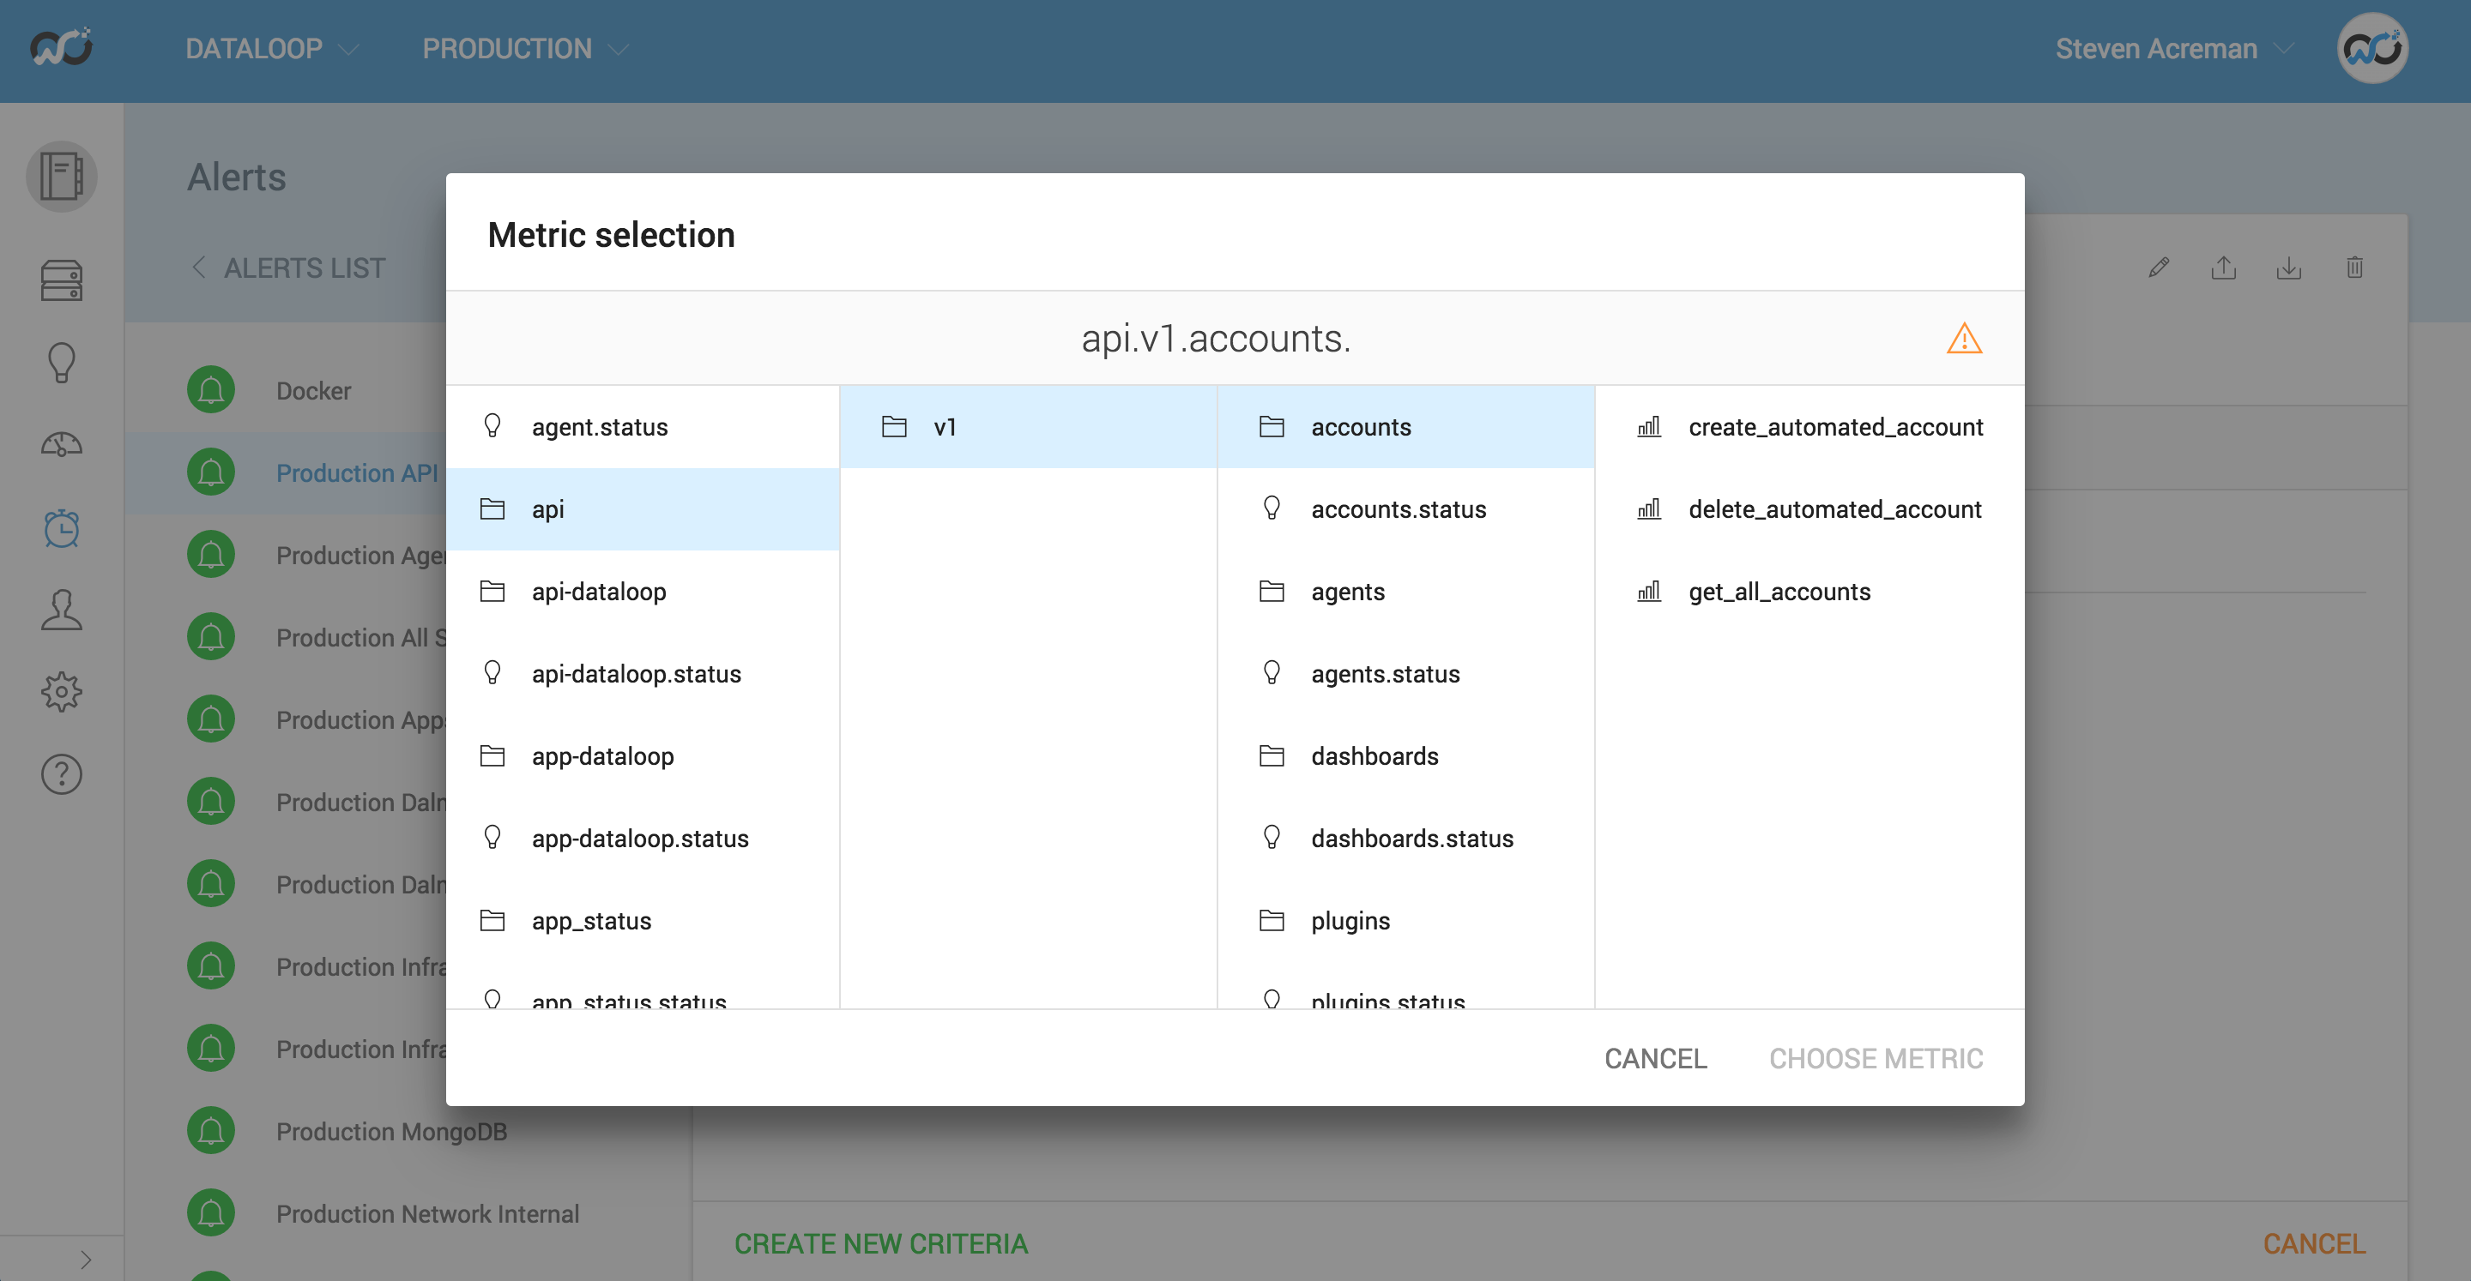The image size is (2471, 1281).
Task: Click the bell icon next to Production MongoDB
Action: (211, 1132)
